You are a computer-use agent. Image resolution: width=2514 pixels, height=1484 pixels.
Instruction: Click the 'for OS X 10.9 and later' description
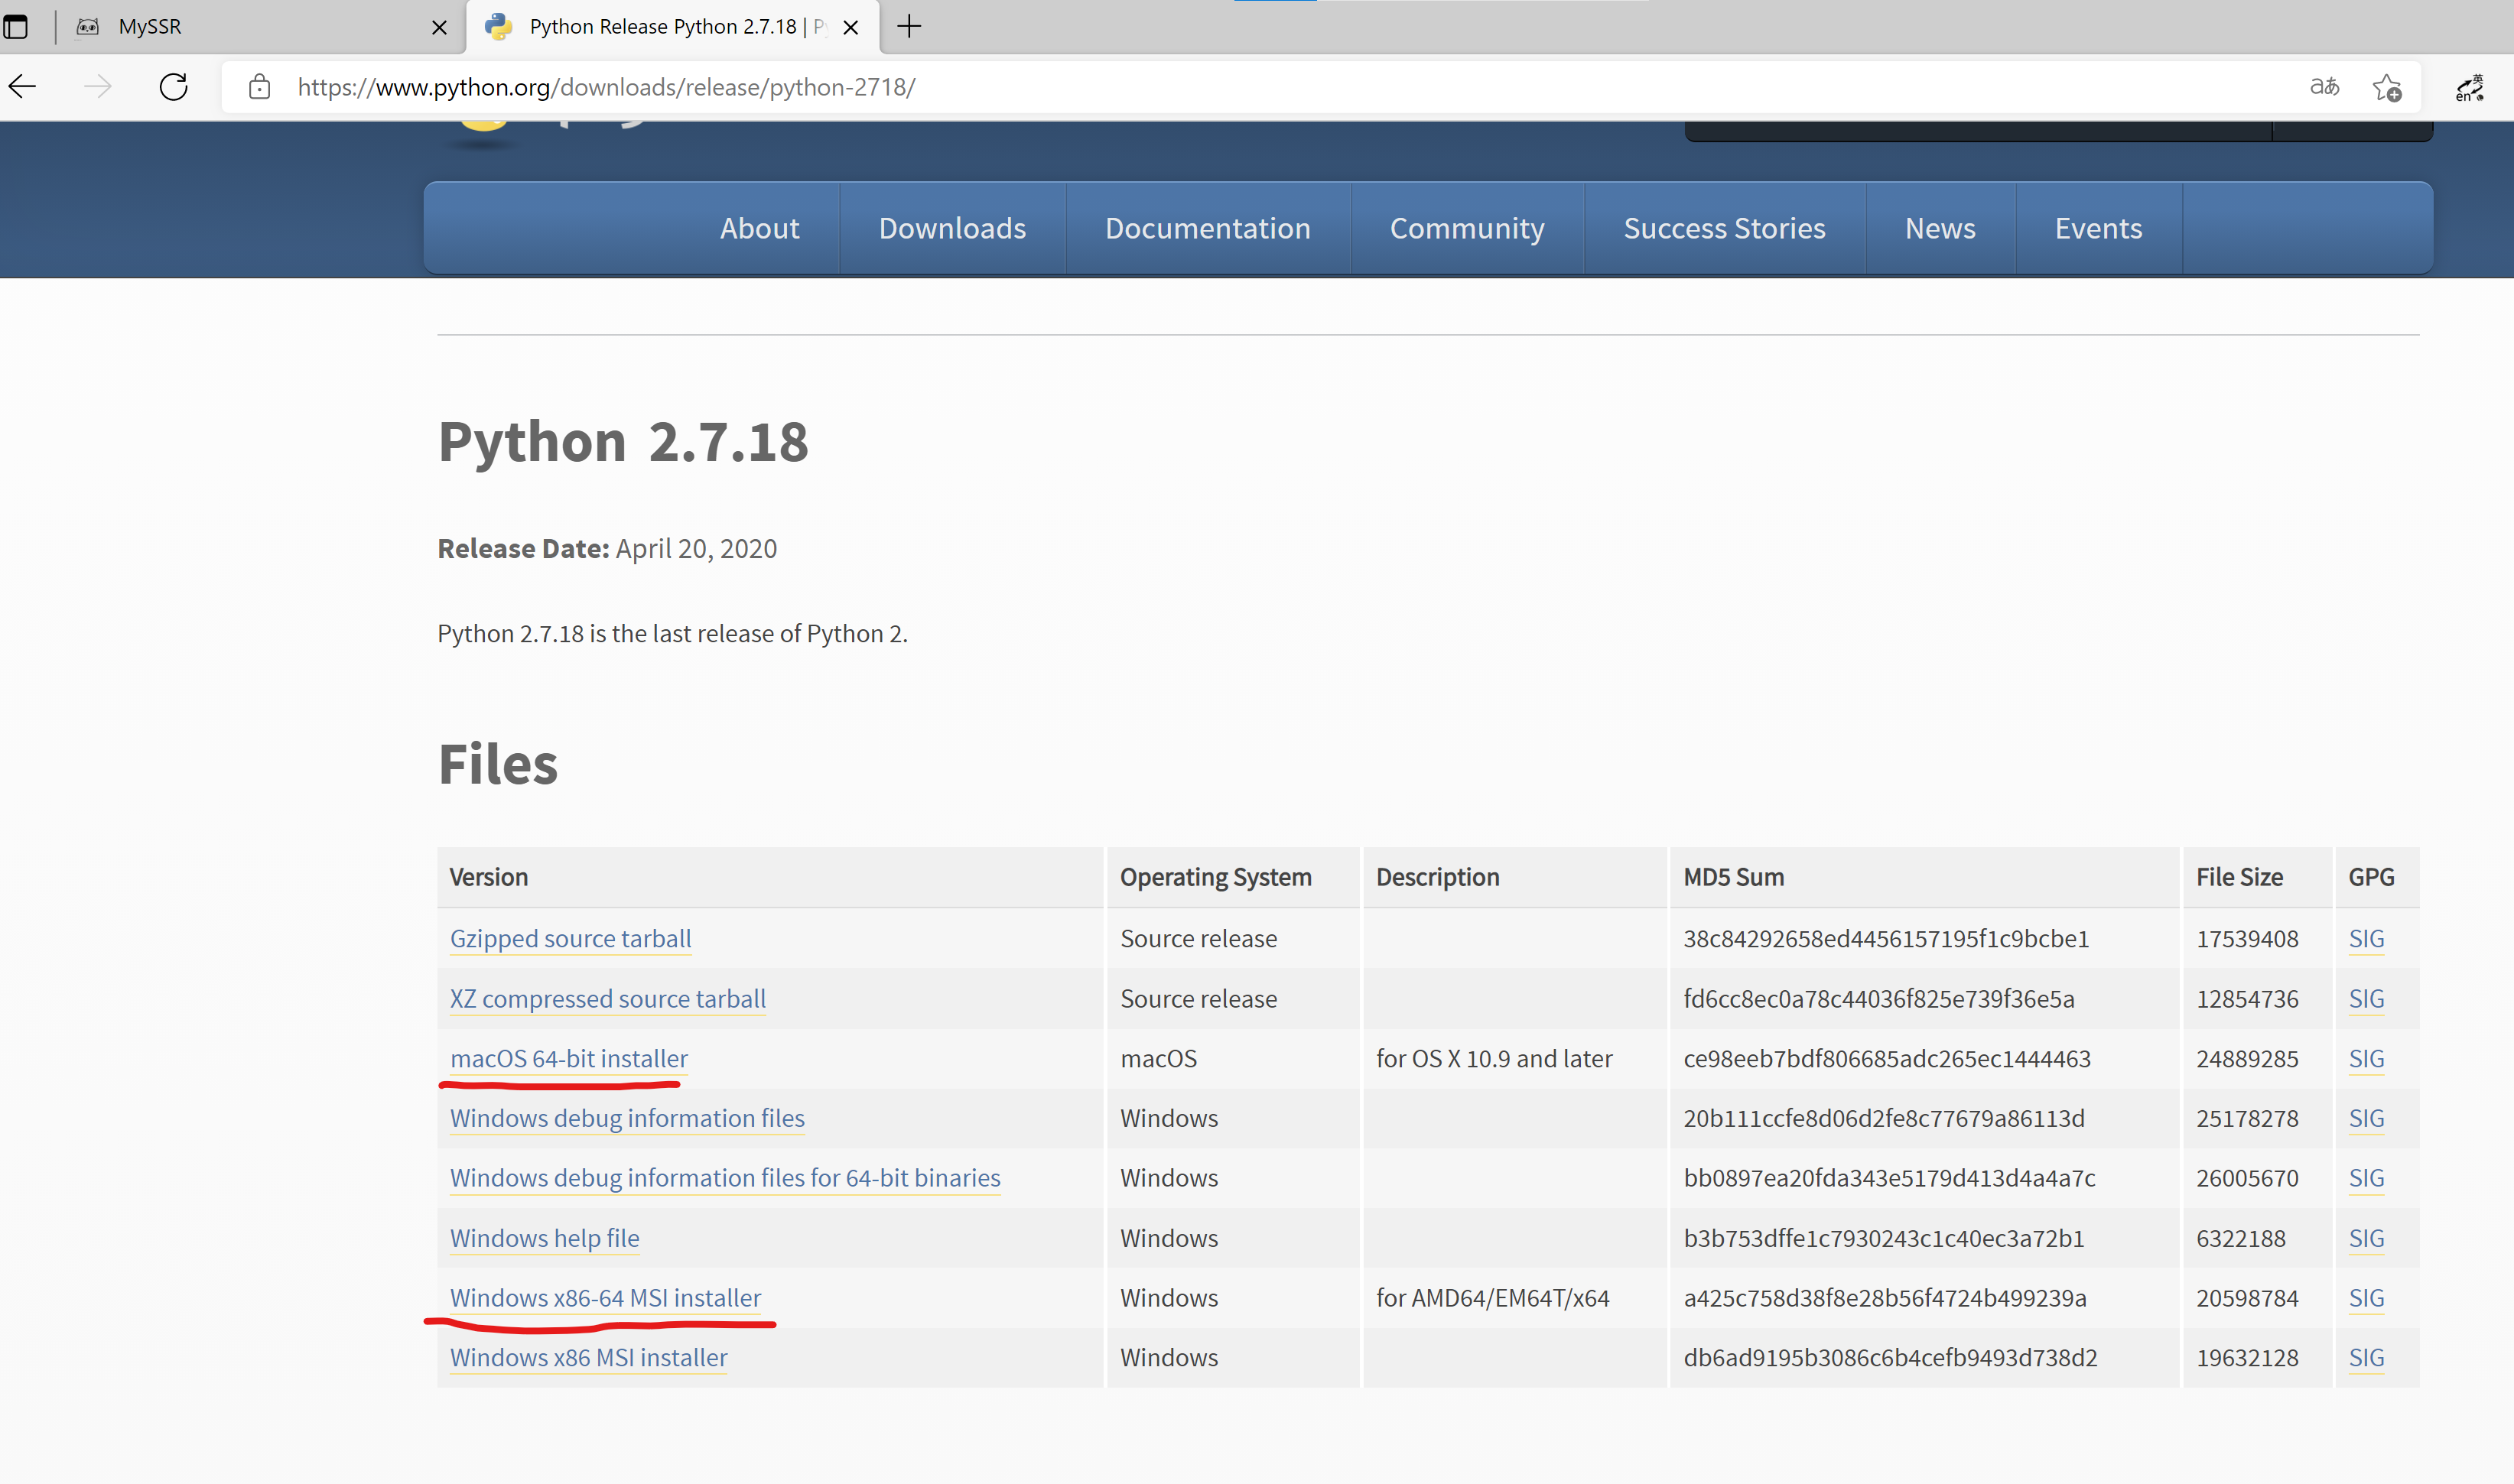1494,1059
